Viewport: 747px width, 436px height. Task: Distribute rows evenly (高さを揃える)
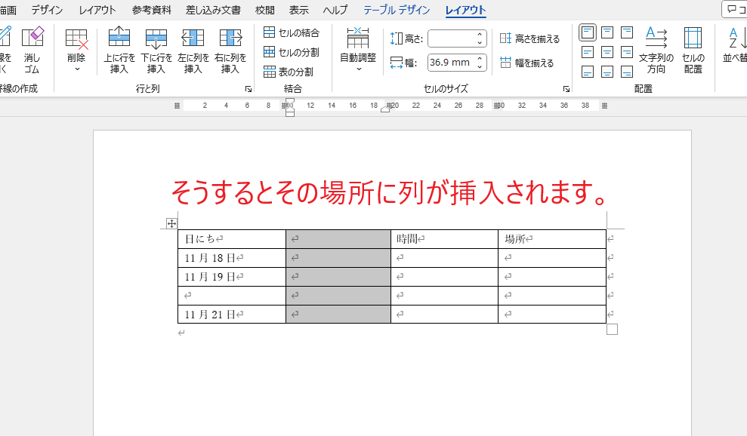529,38
